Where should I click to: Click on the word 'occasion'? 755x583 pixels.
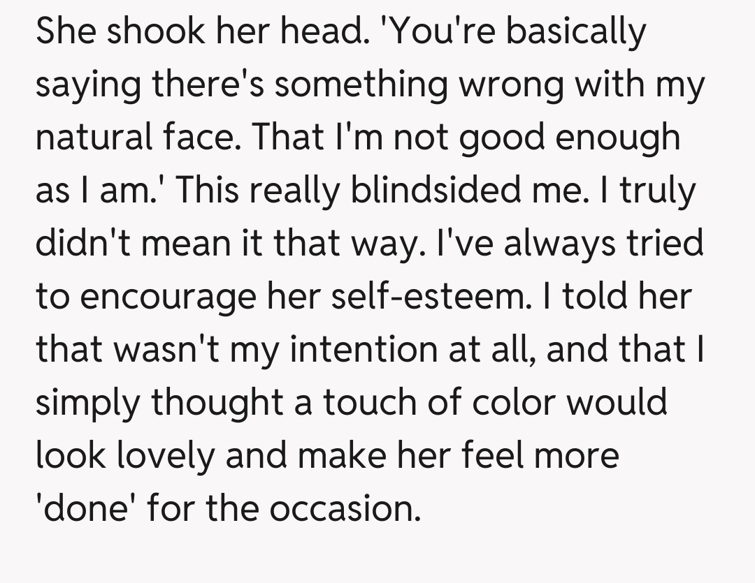click(x=345, y=508)
